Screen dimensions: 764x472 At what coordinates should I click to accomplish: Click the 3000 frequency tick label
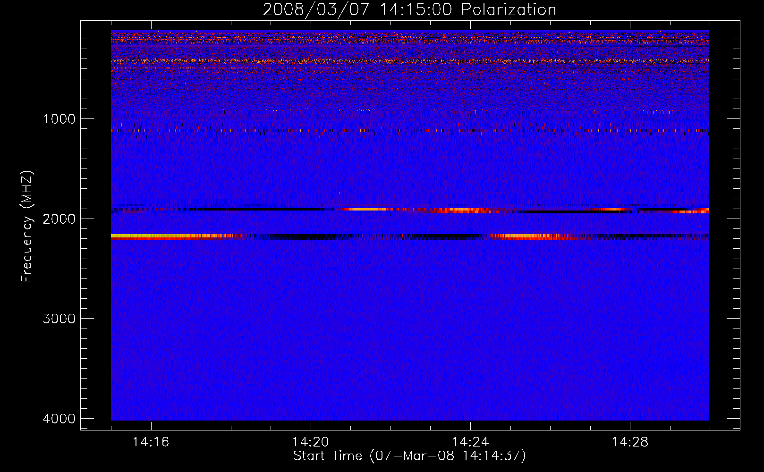pos(59,319)
